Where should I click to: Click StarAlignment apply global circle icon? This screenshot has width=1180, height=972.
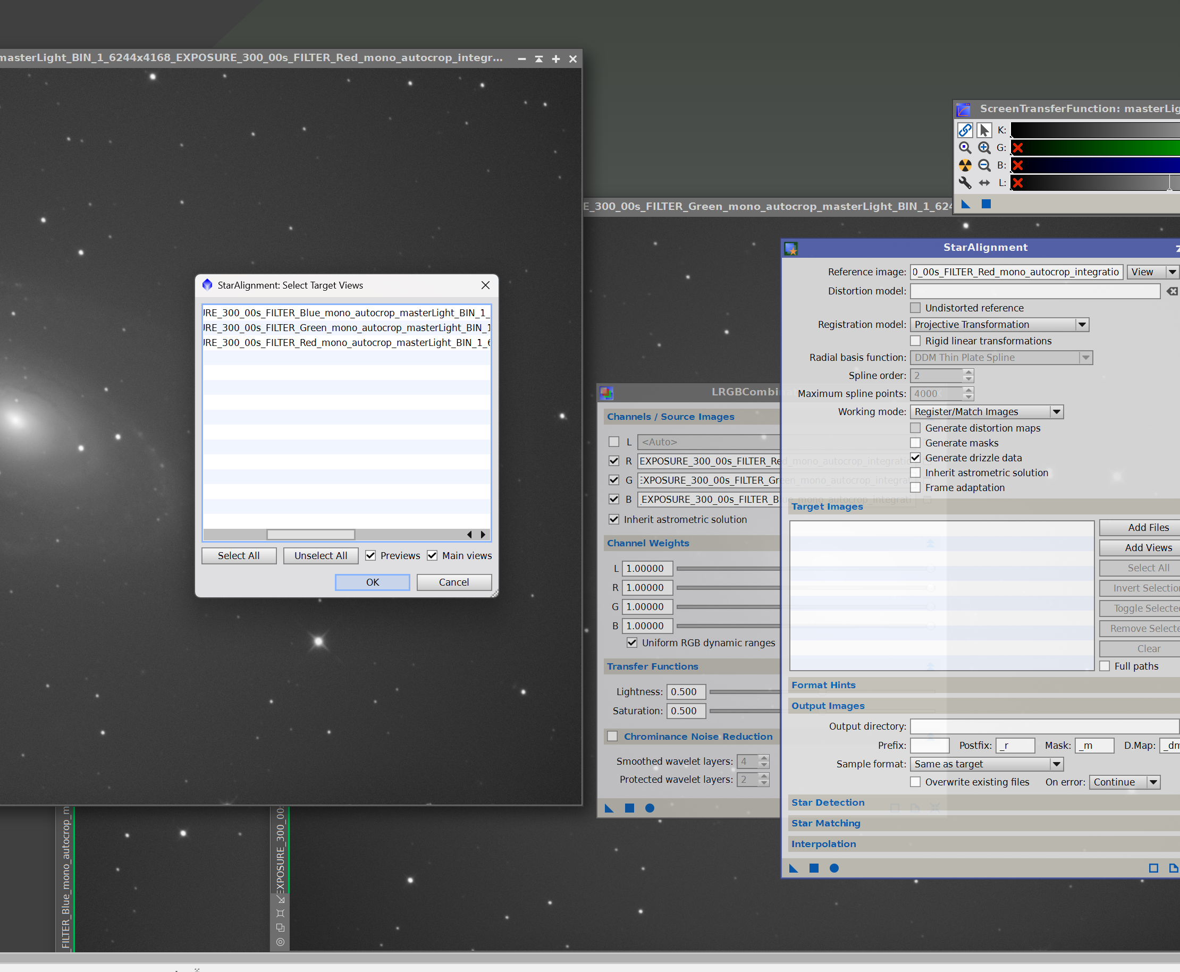[x=834, y=868]
